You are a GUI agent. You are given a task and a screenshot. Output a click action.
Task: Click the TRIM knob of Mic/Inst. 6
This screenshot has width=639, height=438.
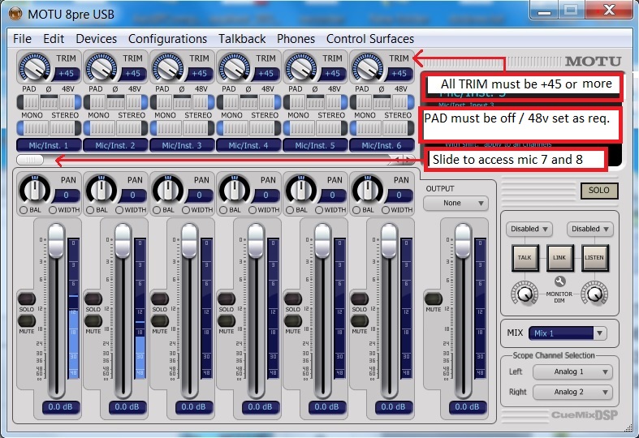(367, 67)
